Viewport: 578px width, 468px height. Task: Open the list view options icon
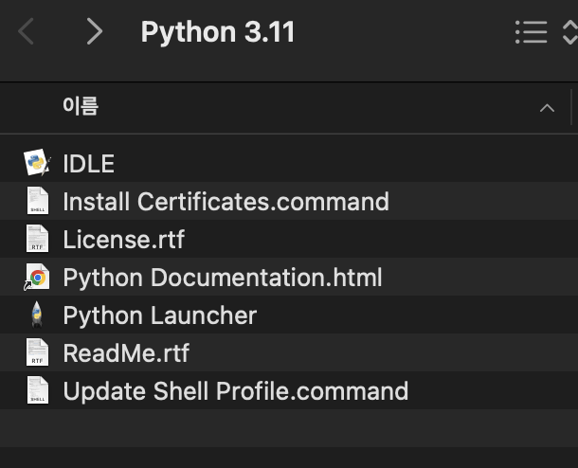click(x=531, y=32)
